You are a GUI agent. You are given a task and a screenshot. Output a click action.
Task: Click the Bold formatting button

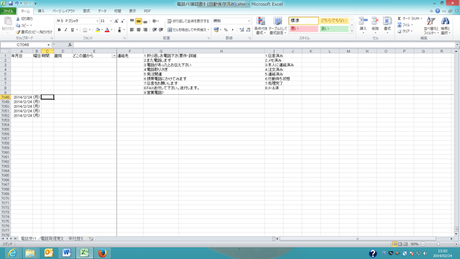point(59,30)
